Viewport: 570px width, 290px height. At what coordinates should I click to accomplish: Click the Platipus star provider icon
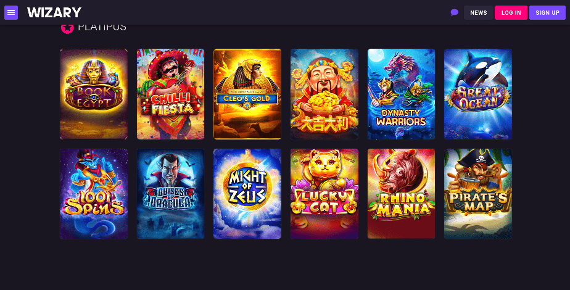[67, 28]
